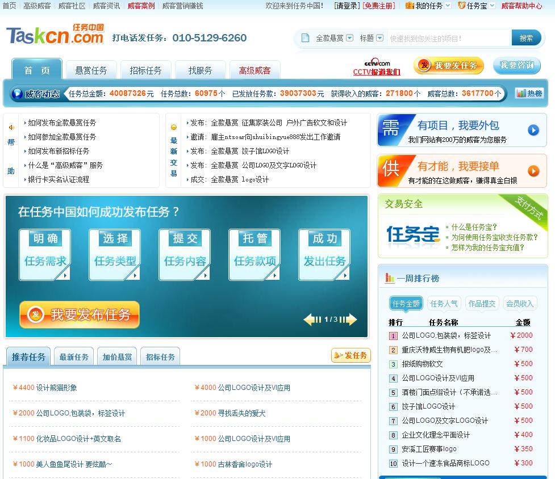Click the Taskcn.com logo

[x=54, y=35]
